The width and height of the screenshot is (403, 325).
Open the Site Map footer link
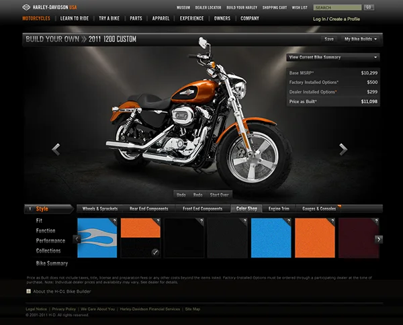pyautogui.click(x=193, y=309)
